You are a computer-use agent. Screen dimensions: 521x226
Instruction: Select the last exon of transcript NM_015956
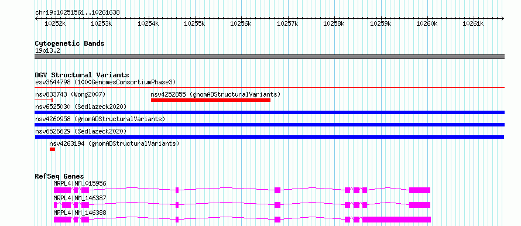point(420,190)
